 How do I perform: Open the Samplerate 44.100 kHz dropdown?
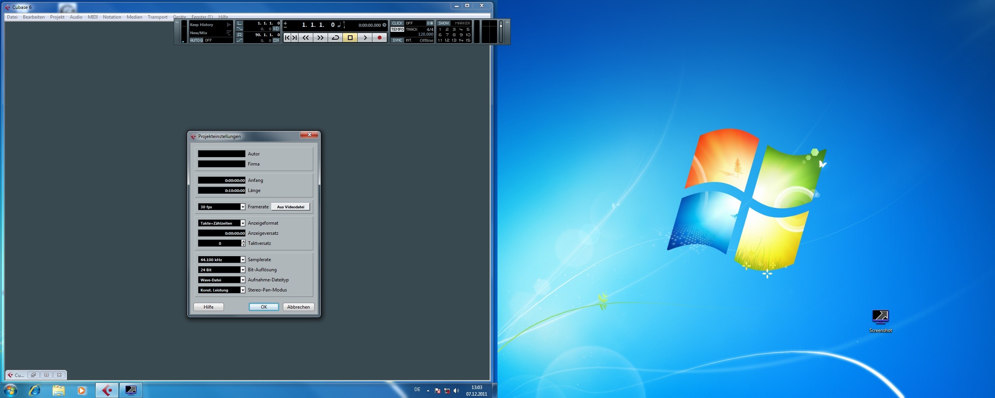(x=222, y=260)
